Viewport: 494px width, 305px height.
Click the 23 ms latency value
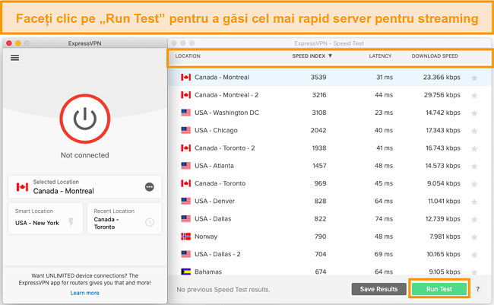click(384, 113)
